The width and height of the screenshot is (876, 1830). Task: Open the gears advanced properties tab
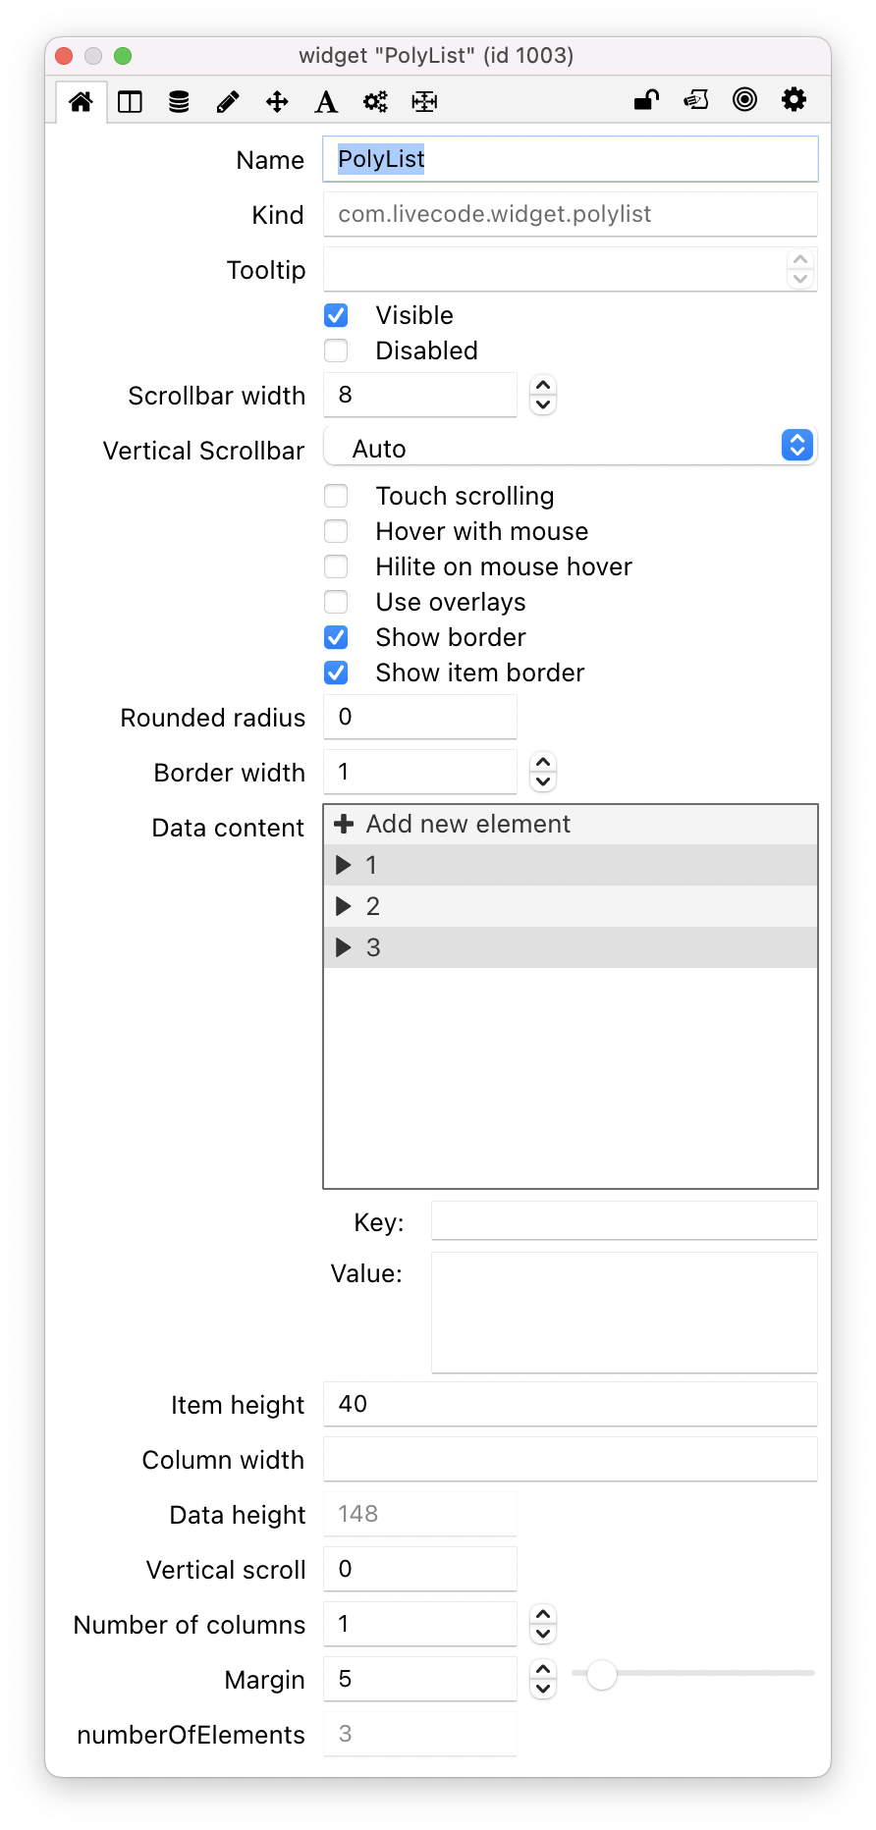375,101
